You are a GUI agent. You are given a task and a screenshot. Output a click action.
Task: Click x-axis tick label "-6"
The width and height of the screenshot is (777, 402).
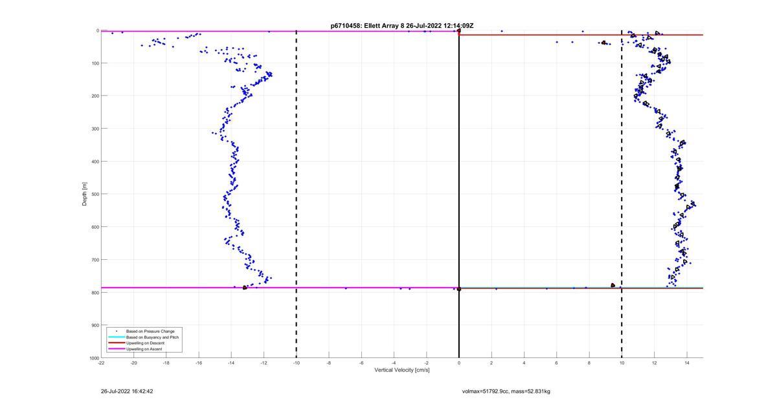pyautogui.click(x=361, y=363)
